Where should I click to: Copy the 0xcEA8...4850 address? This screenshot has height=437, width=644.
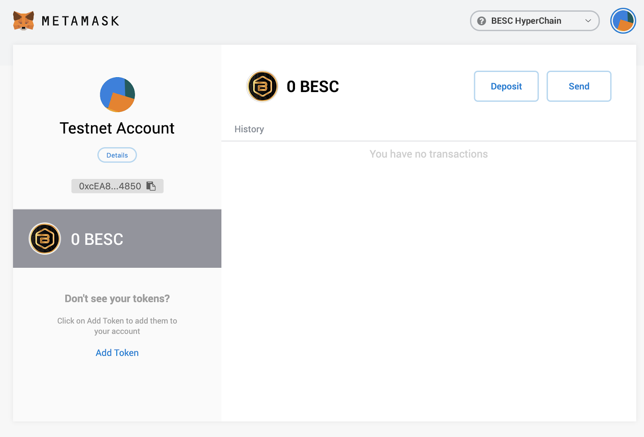pos(110,186)
